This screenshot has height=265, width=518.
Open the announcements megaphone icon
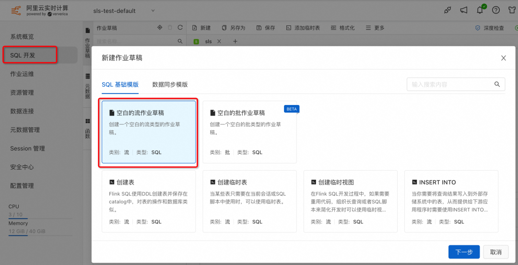click(x=464, y=10)
